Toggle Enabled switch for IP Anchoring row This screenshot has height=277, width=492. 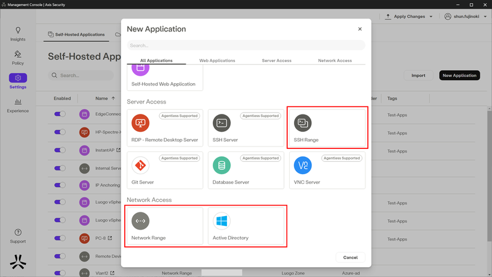(60, 185)
